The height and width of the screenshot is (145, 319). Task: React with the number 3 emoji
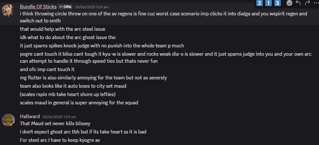[x=278, y=3]
